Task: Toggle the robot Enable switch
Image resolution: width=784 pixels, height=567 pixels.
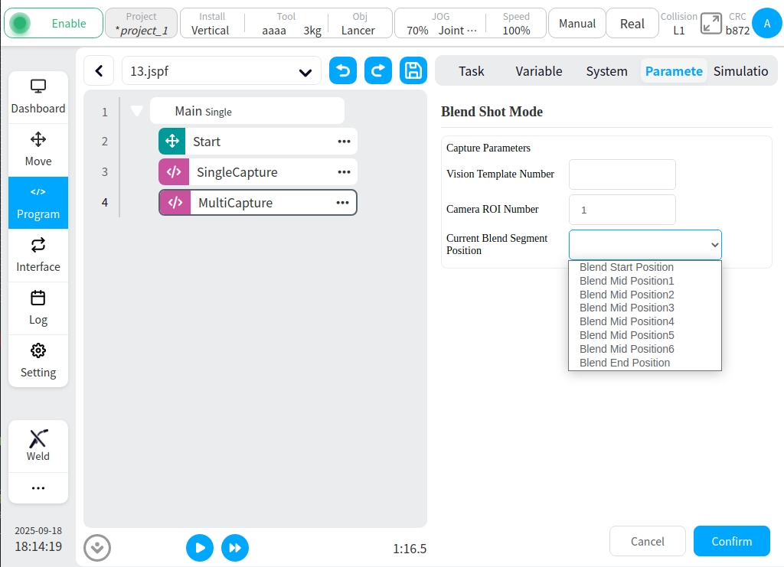Action: coord(53,24)
